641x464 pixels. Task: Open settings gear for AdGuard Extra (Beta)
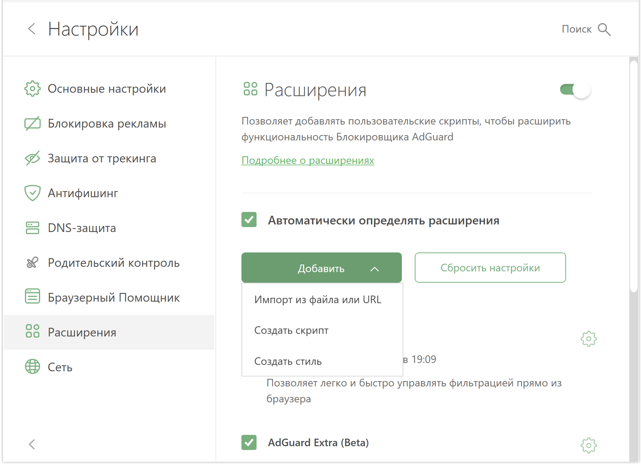pos(588,445)
